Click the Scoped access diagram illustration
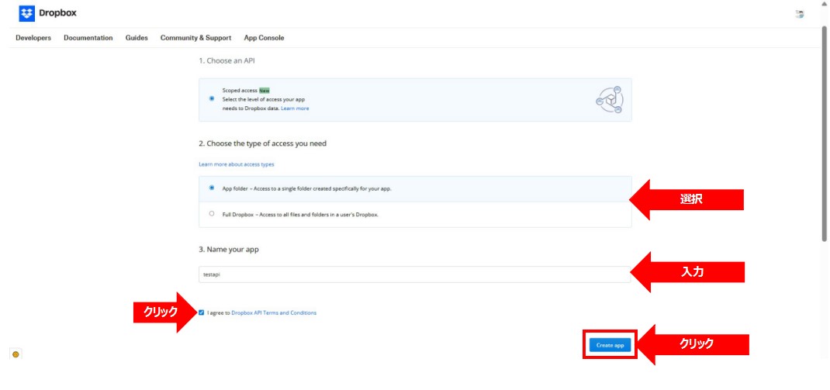Screen dimensions: 830x390 [x=609, y=100]
